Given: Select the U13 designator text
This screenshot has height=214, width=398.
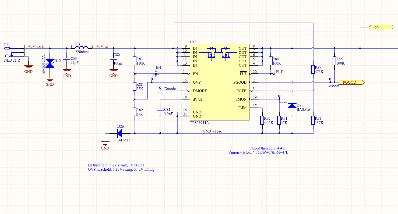Looking at the screenshot, I should [x=193, y=42].
